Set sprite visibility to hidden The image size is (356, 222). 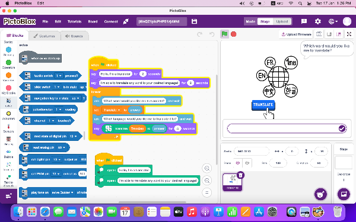(247, 163)
